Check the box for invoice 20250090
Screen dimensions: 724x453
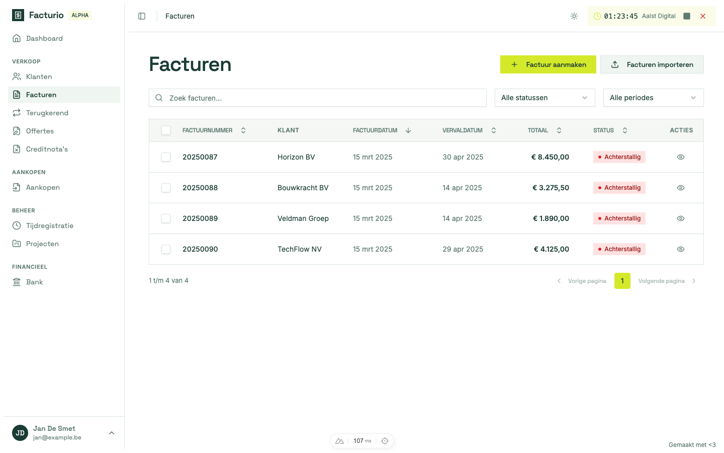166,249
